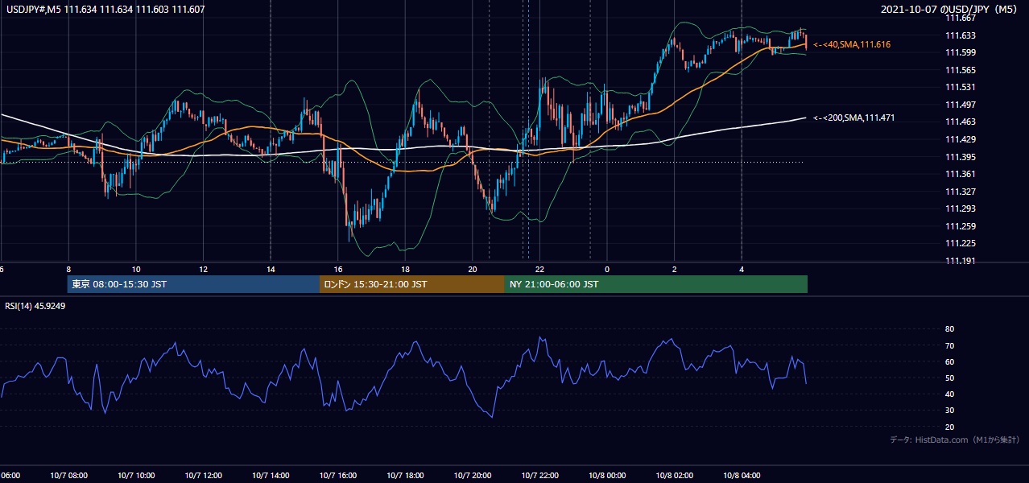Click the 10/7 18:00 bottom axis label

(406, 476)
